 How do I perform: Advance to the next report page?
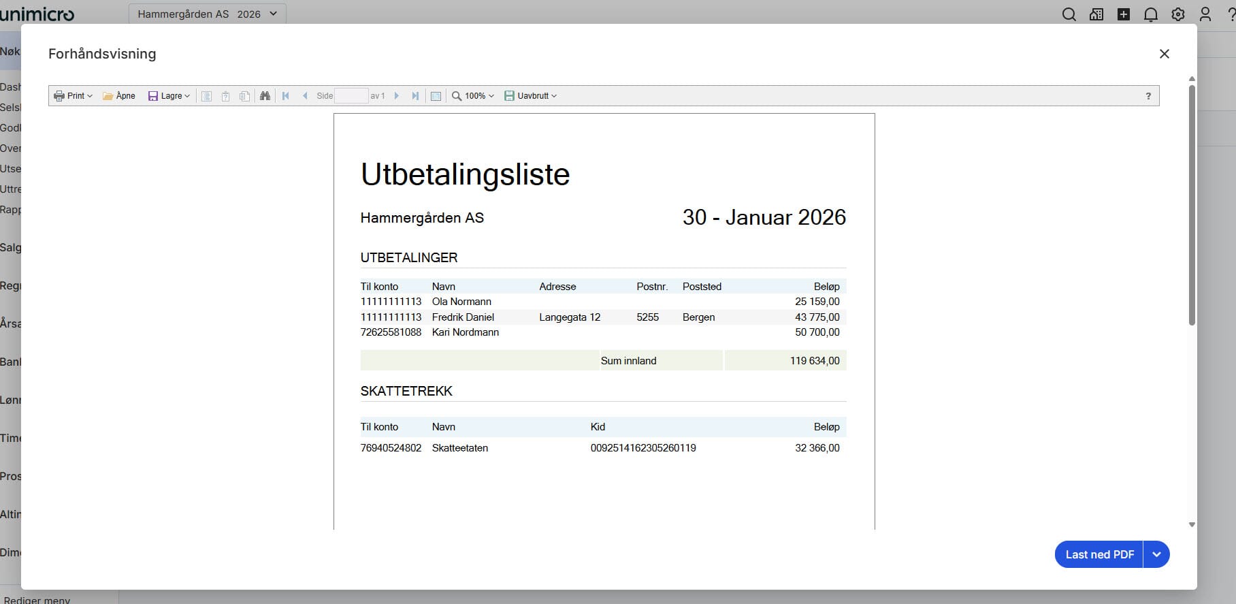pyautogui.click(x=397, y=96)
